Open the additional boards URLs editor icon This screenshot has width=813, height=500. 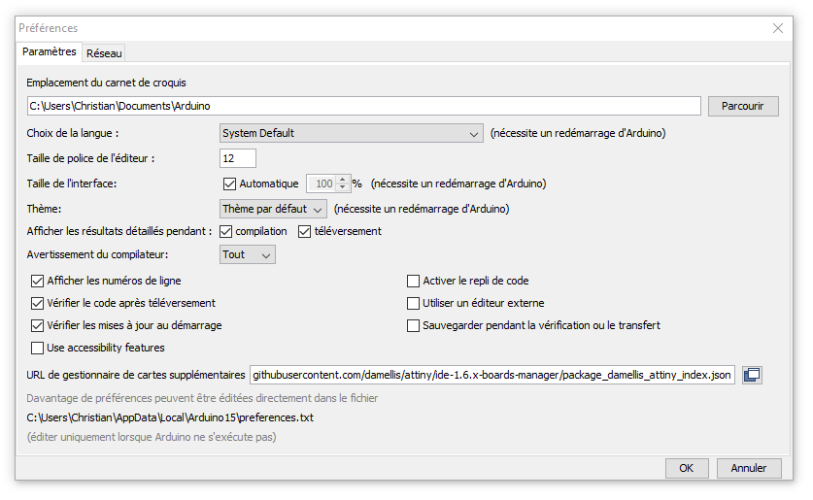pos(752,375)
